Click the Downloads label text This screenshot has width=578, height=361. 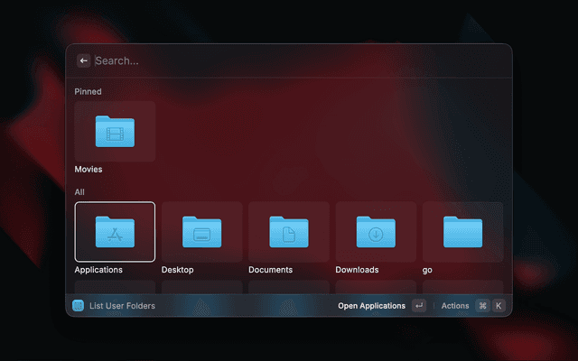(357, 270)
